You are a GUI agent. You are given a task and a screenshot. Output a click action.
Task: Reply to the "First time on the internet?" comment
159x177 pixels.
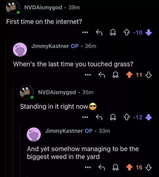[99, 33]
